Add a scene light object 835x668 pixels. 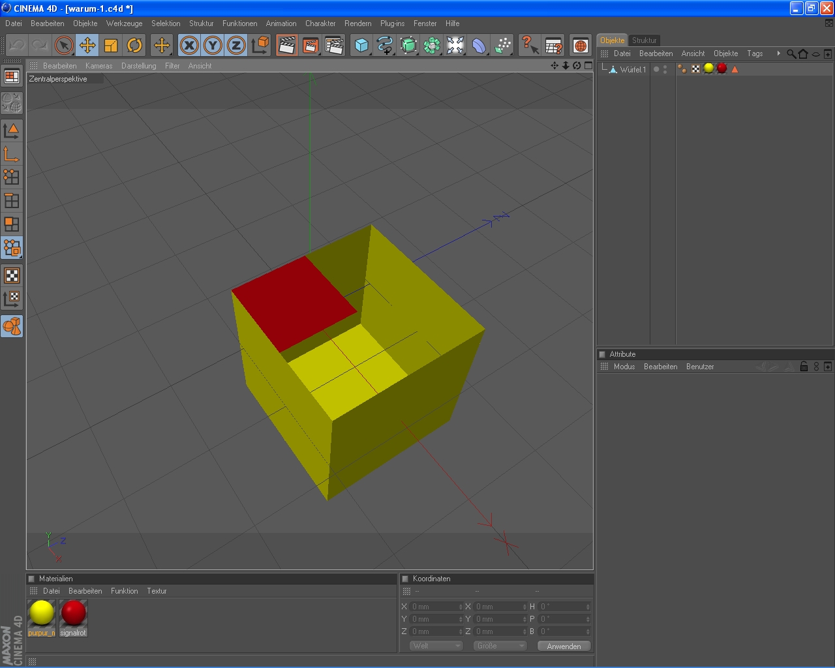tap(455, 45)
